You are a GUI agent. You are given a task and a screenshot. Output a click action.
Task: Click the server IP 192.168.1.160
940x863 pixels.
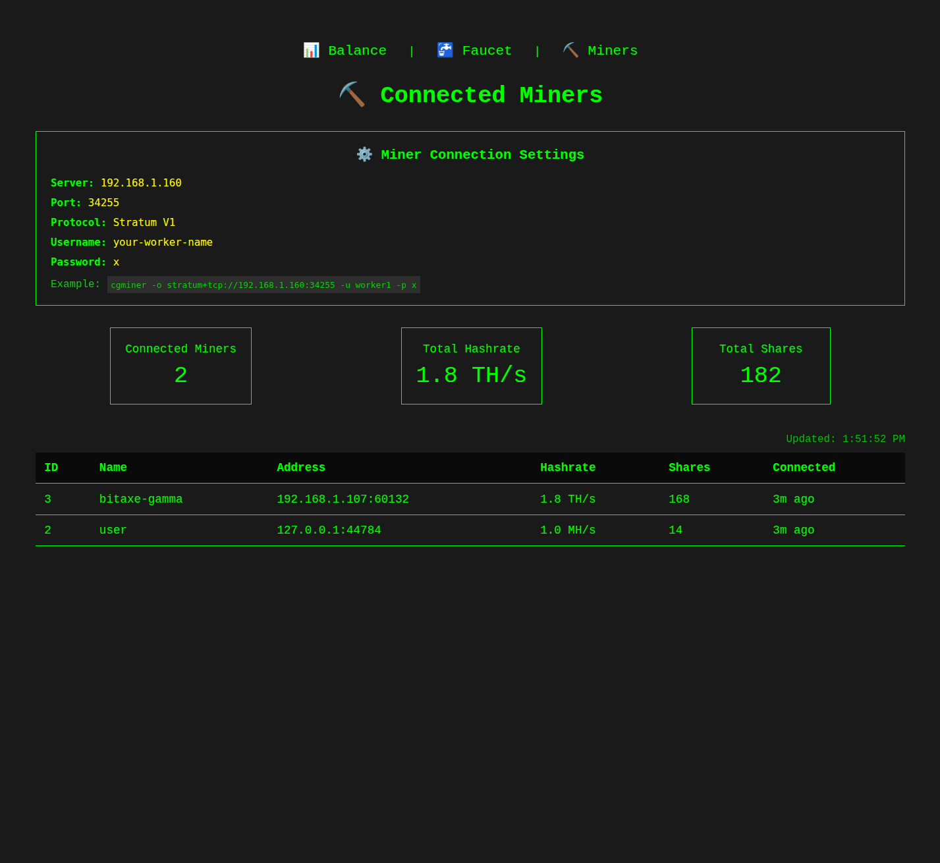[141, 183]
